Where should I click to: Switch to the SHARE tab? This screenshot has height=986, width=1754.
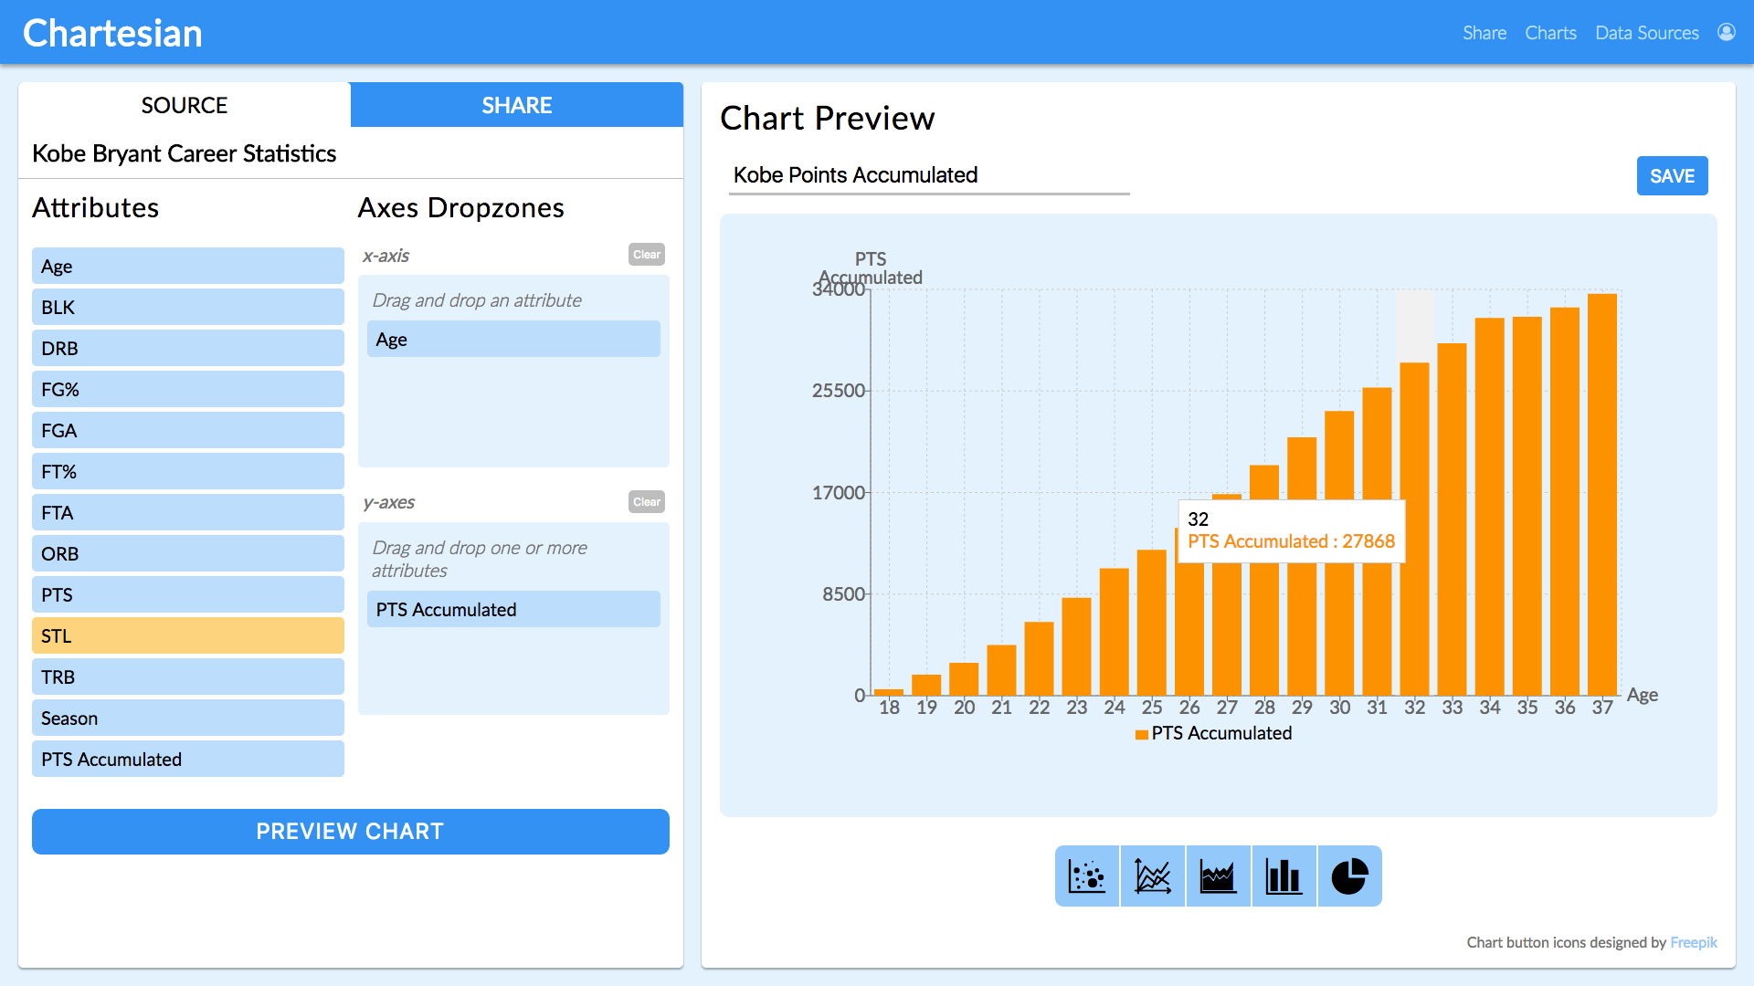click(x=516, y=105)
